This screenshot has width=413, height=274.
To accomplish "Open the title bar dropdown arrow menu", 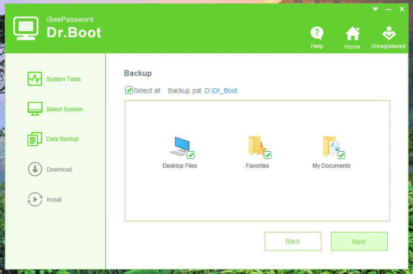I will (x=376, y=9).
